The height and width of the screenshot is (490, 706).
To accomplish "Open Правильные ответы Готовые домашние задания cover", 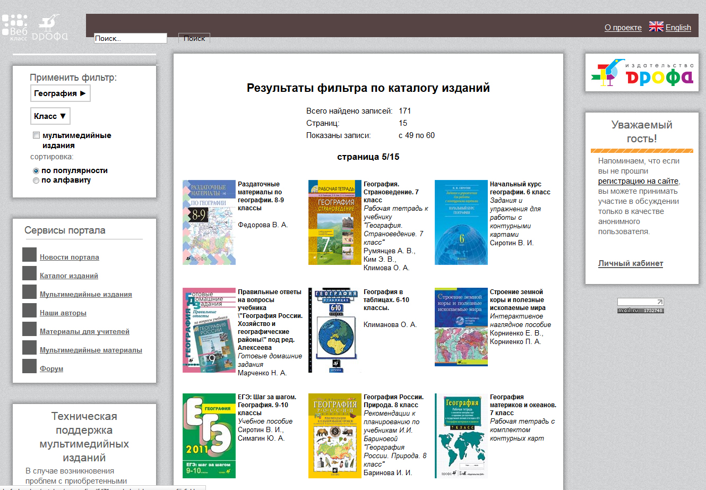I will pos(209,330).
